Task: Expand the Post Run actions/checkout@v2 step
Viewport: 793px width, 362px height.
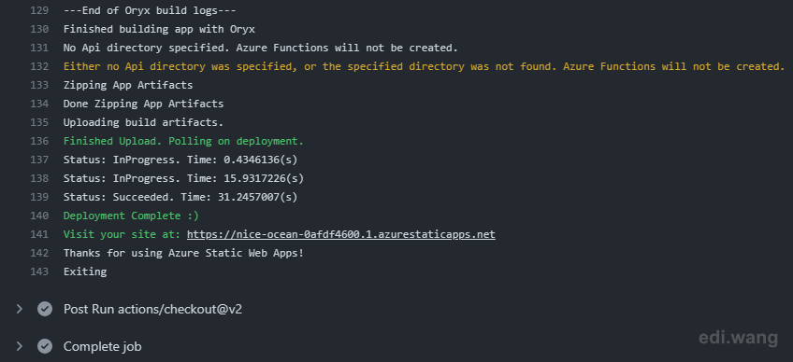Action: (x=20, y=309)
